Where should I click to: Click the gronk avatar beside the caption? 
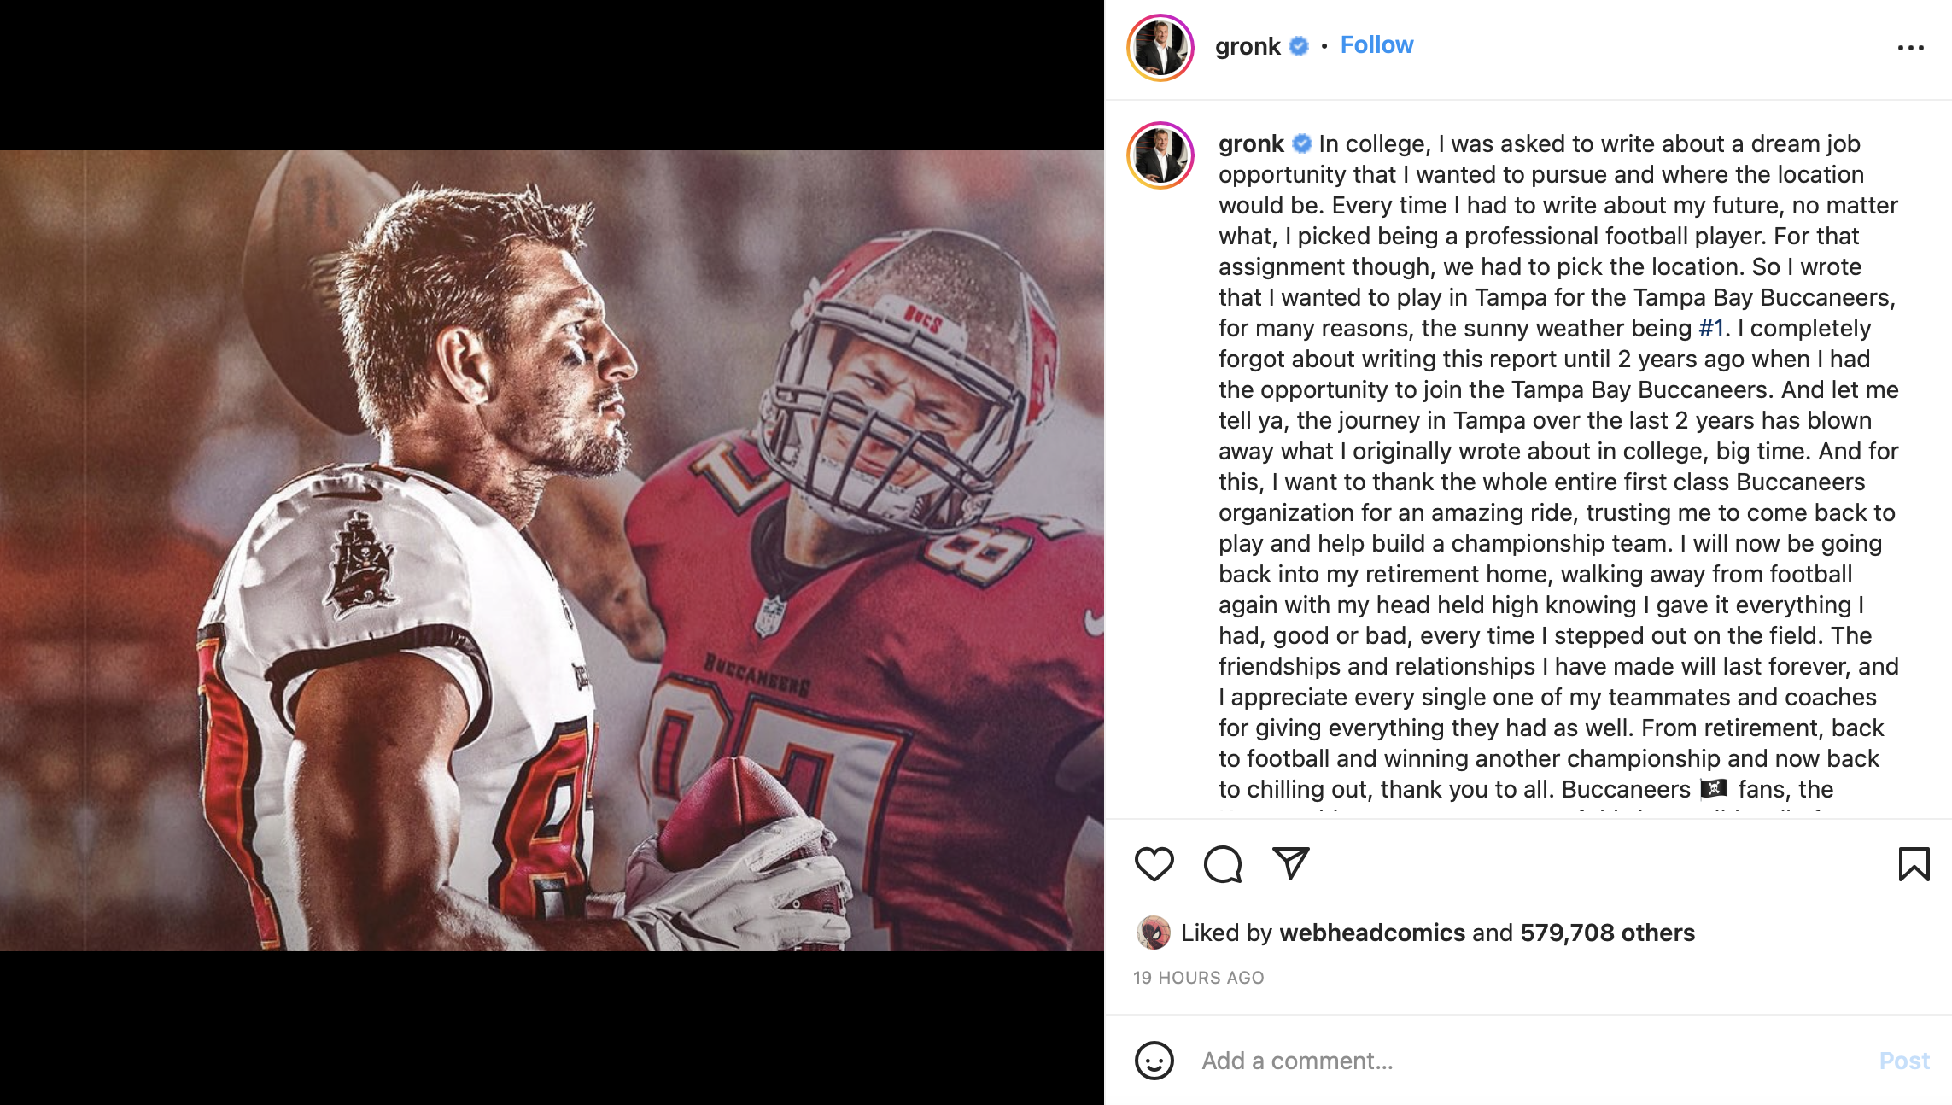click(1160, 155)
